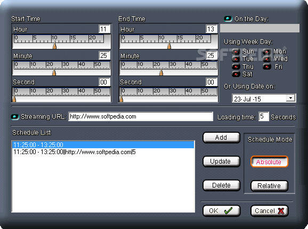Toggle the On the Day indicator
308x229 pixels.
click(x=228, y=19)
